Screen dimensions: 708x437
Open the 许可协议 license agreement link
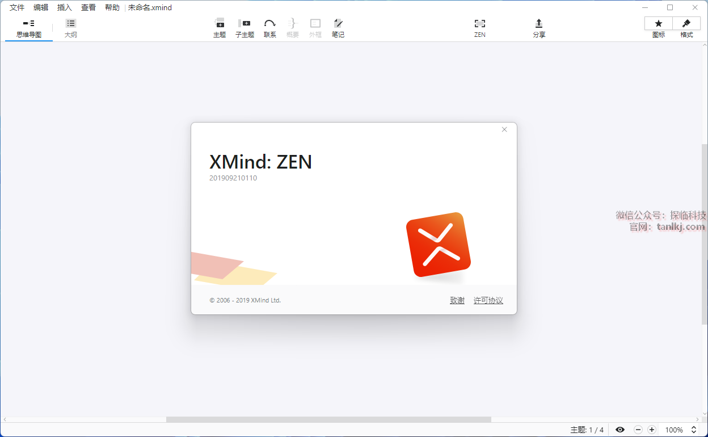pyautogui.click(x=488, y=300)
